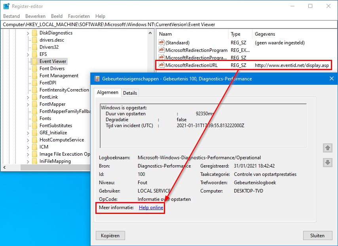Click the Type column header
Screen dimensions: 338x246
pos(240,34)
